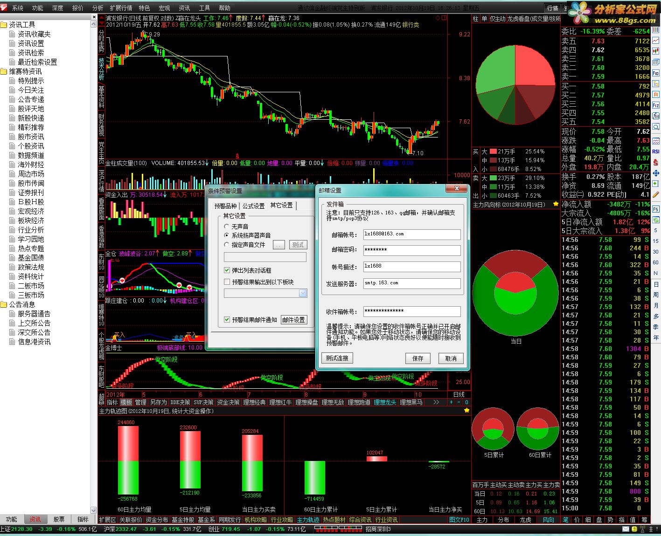The image size is (661, 536).
Task: Open the 分析 menu
Action: [98, 8]
